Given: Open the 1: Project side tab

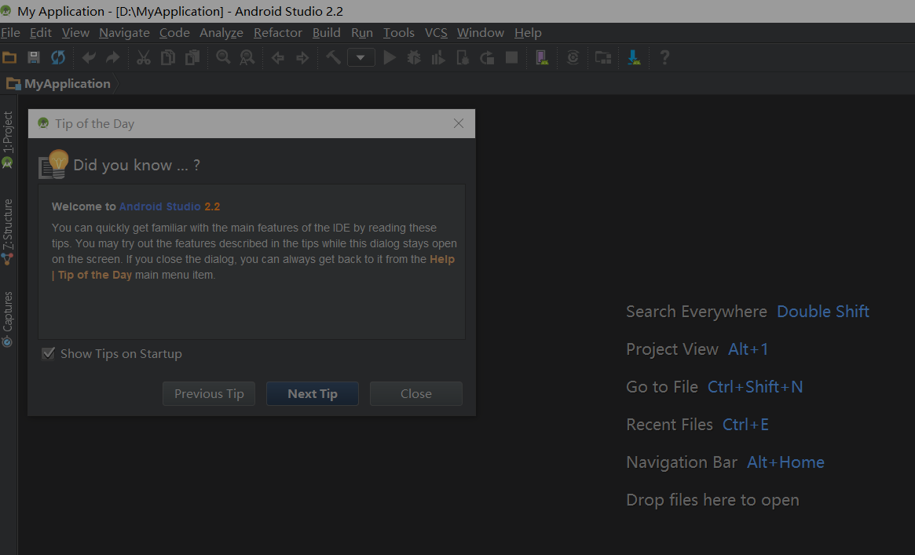Looking at the screenshot, I should [x=8, y=140].
